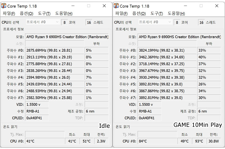Open 도움말(H) menu in left window
This screenshot has height=149, width=225.
point(64,13)
